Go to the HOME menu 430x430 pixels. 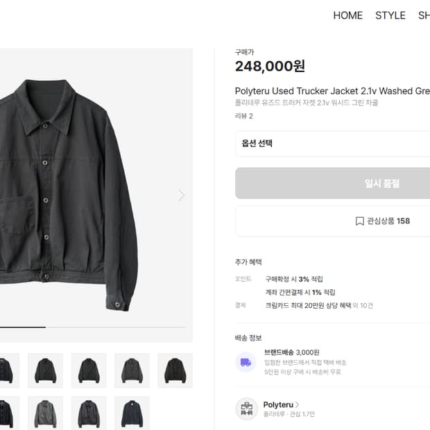347,15
